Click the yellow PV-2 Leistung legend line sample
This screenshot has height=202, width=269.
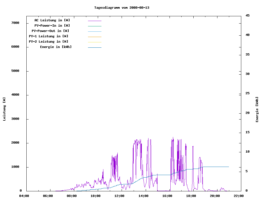coord(94,42)
